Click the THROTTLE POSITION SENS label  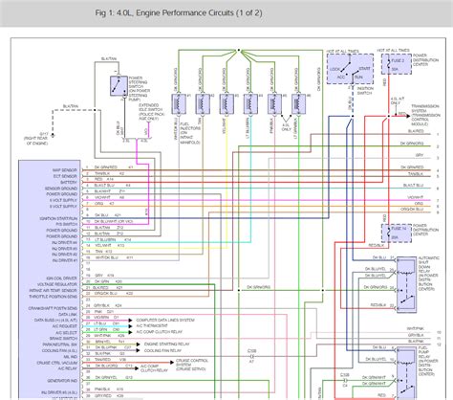tap(54, 297)
